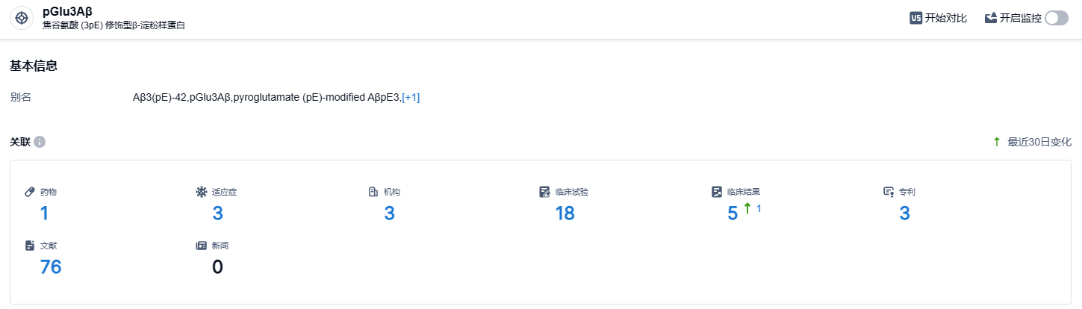Click the VS compare icon
The height and width of the screenshot is (309, 1082).
(915, 19)
